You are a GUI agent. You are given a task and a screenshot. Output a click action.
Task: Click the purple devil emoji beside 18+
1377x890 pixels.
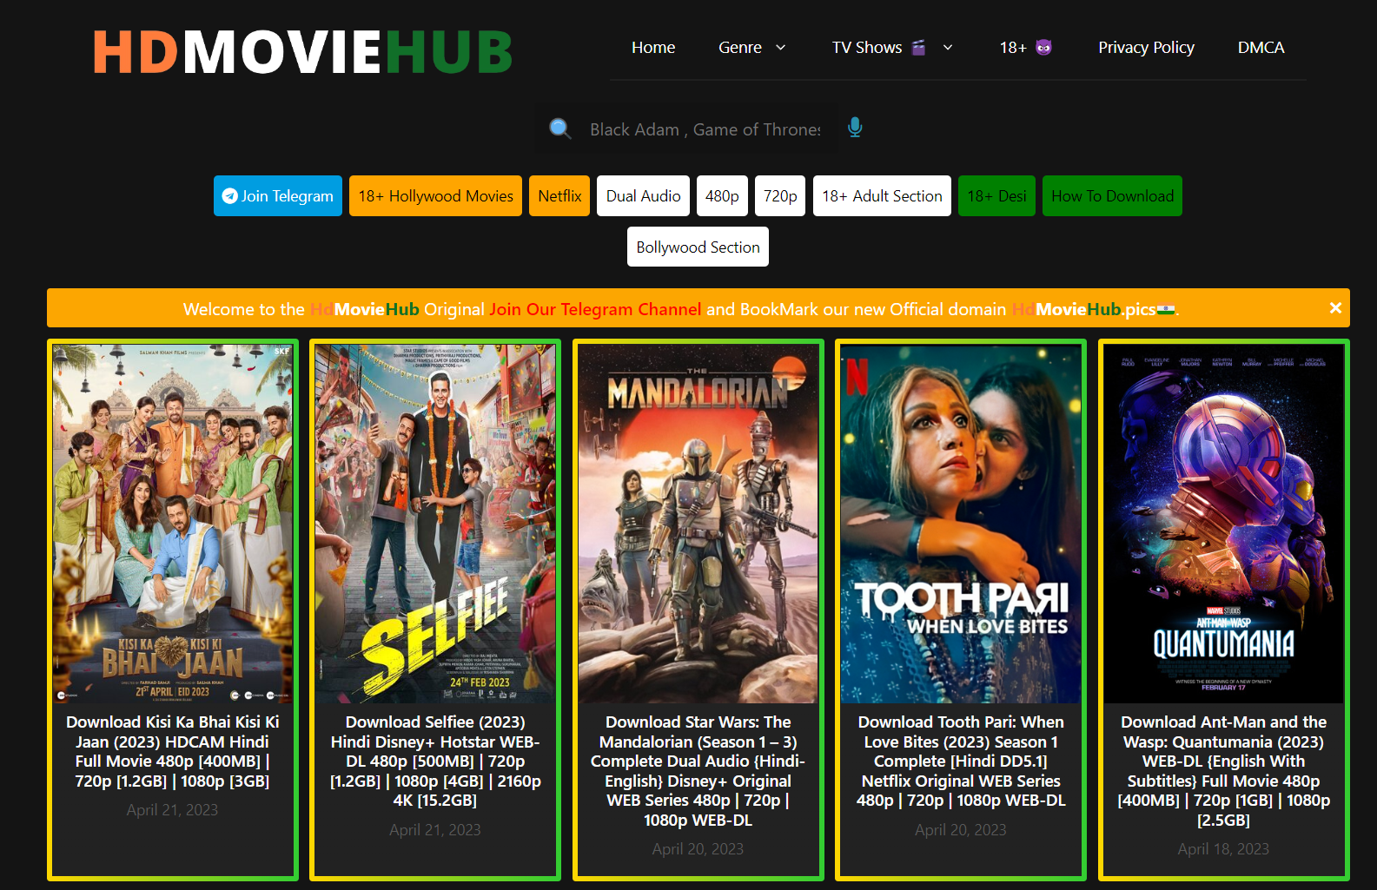1044,48
